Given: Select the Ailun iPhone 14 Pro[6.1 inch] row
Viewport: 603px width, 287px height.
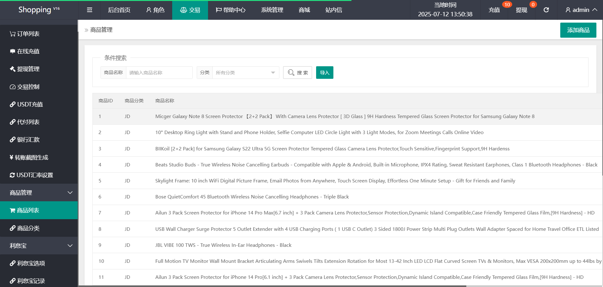Looking at the screenshot, I should pyautogui.click(x=347, y=277).
